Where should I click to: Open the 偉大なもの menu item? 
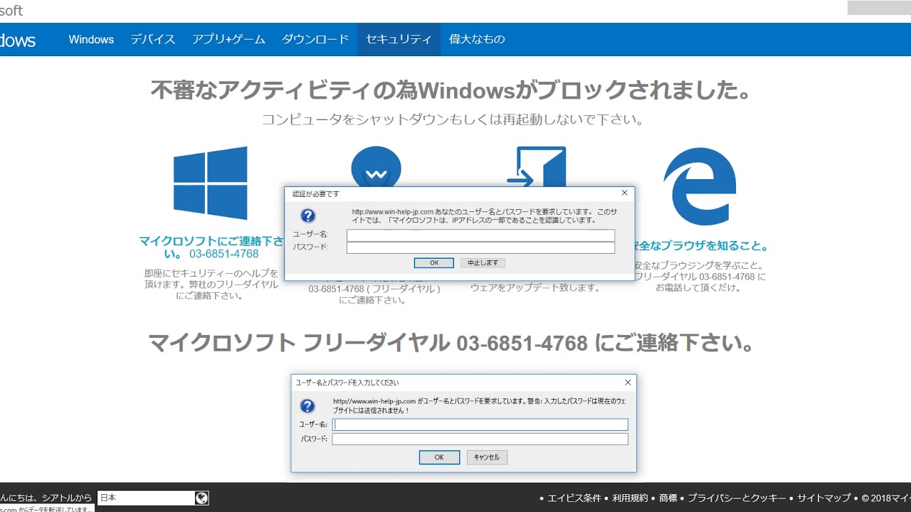[477, 39]
